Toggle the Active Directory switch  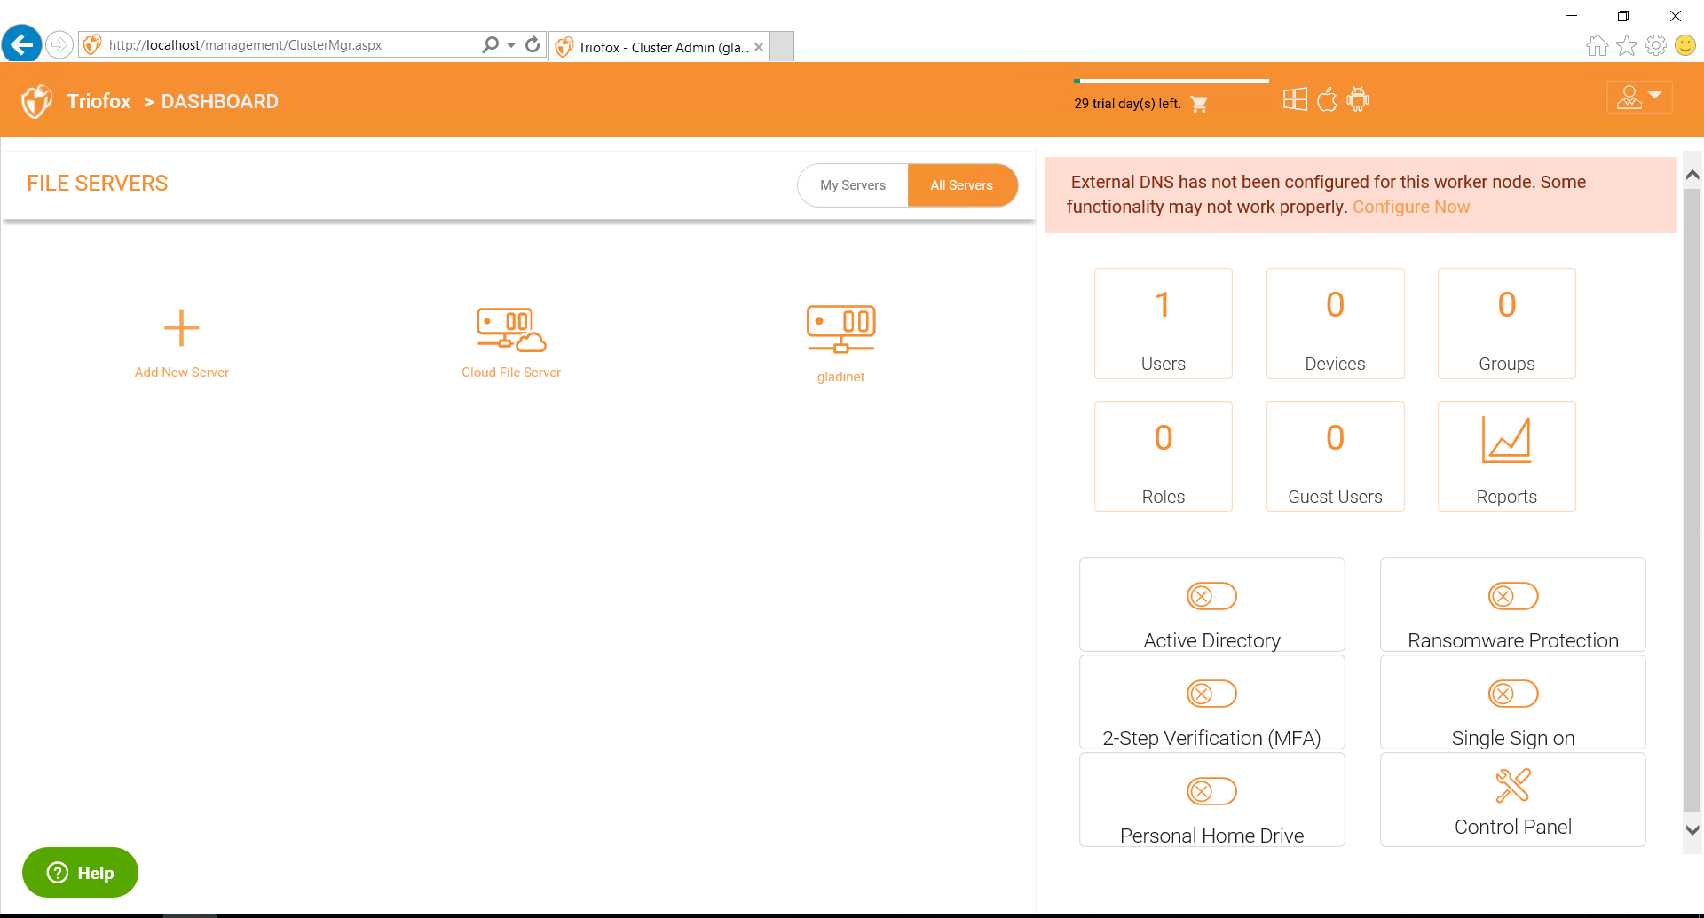coord(1211,596)
